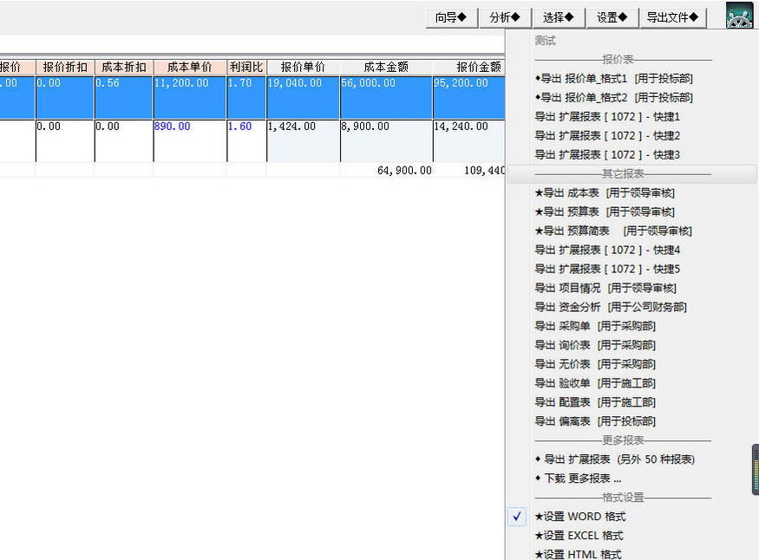Click the 成本金额 column header
759x560 pixels.
click(x=386, y=68)
